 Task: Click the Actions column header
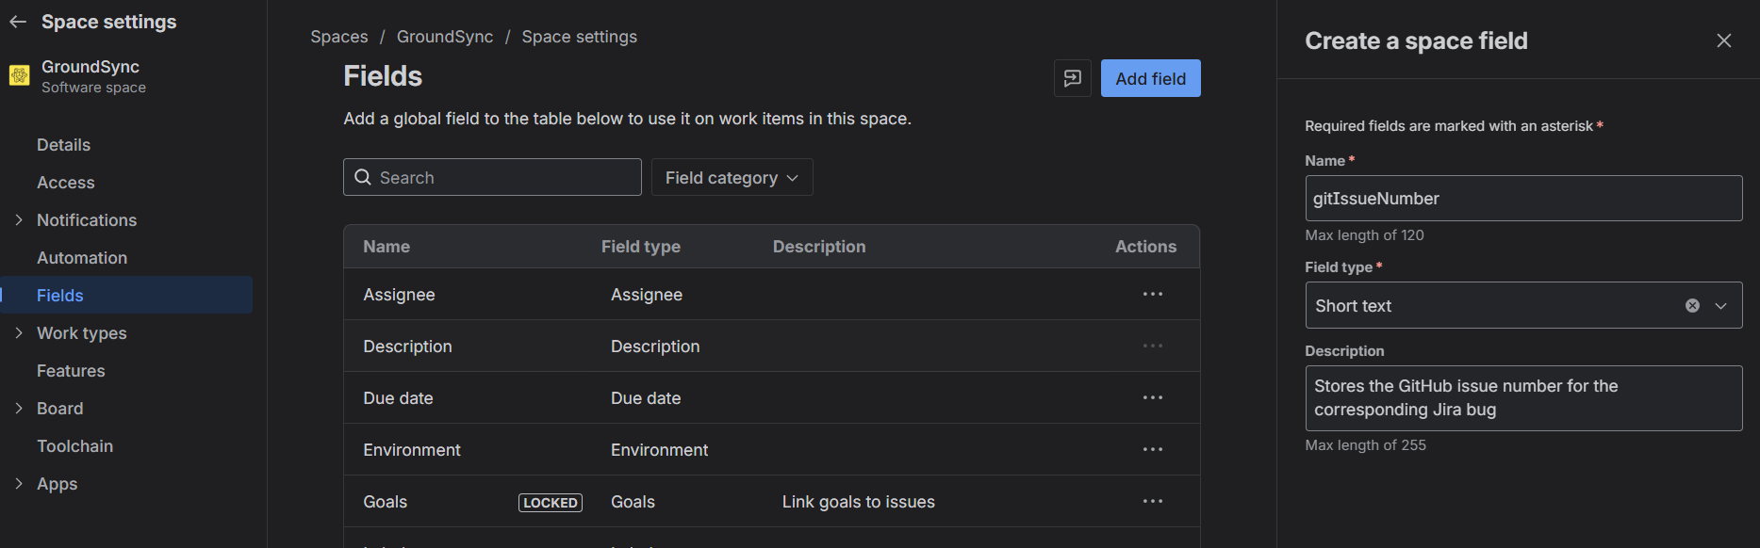coord(1145,247)
